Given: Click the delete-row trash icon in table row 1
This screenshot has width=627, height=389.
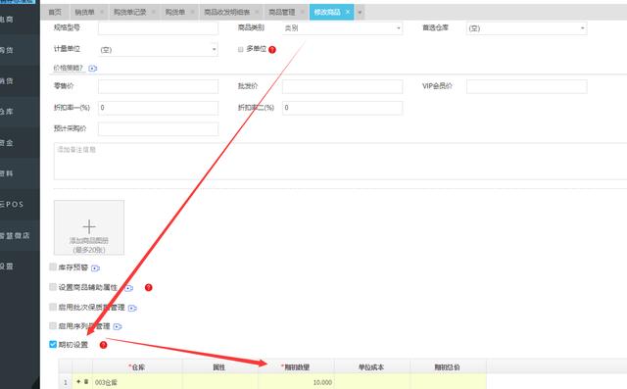Looking at the screenshot, I should [x=86, y=382].
